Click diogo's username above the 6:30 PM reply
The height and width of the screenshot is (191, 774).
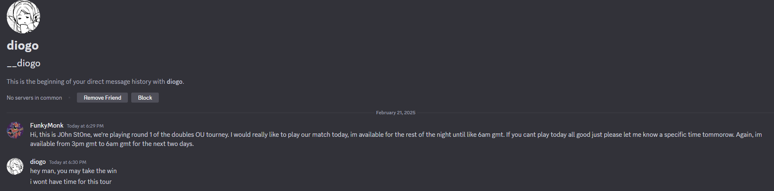38,162
